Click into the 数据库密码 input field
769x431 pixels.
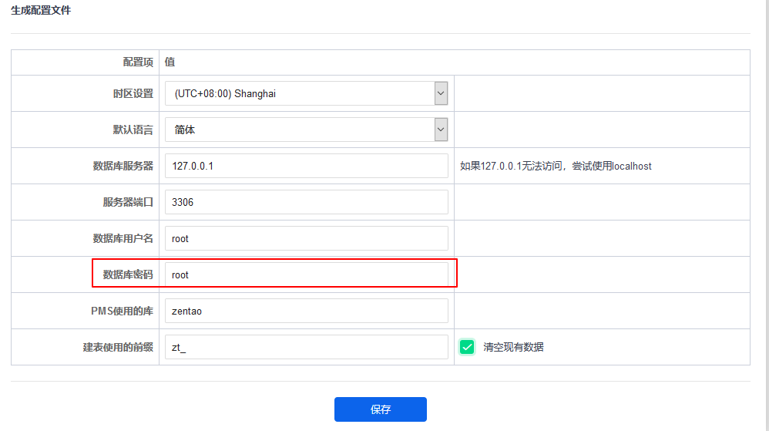(x=306, y=274)
